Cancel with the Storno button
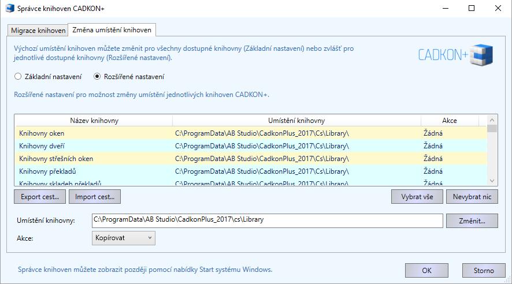 [x=484, y=270]
